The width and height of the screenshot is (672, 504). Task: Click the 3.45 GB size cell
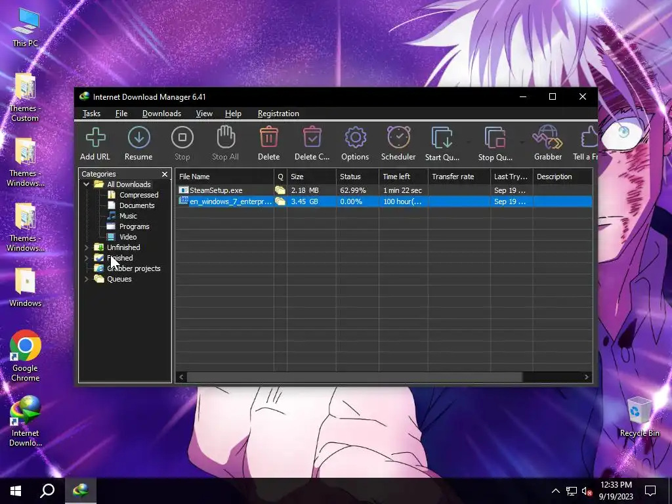pyautogui.click(x=304, y=201)
